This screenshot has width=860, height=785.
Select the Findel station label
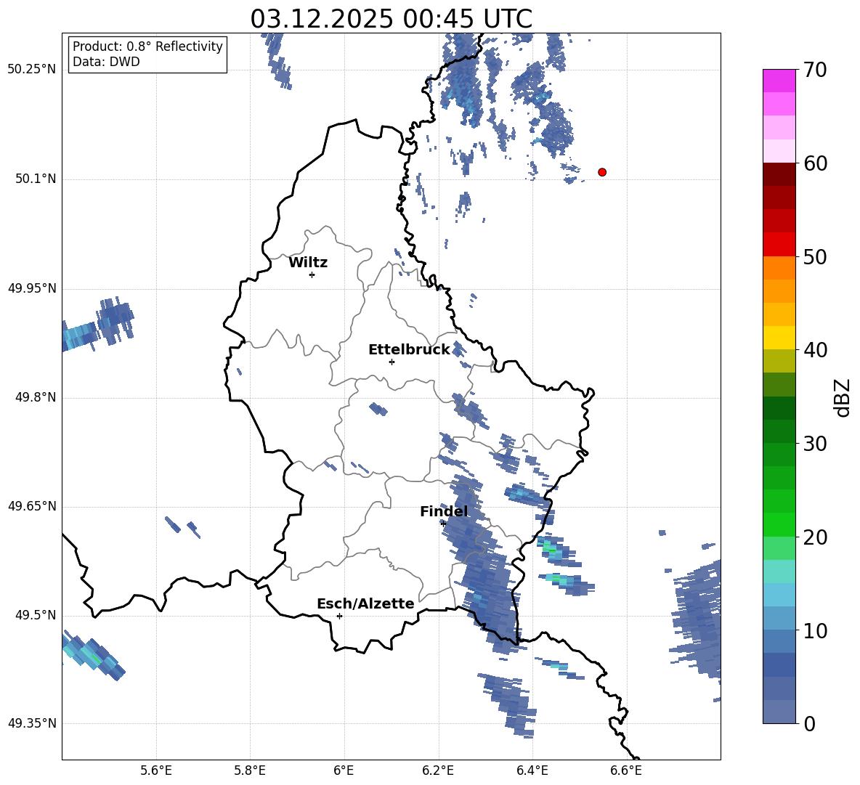(x=444, y=511)
